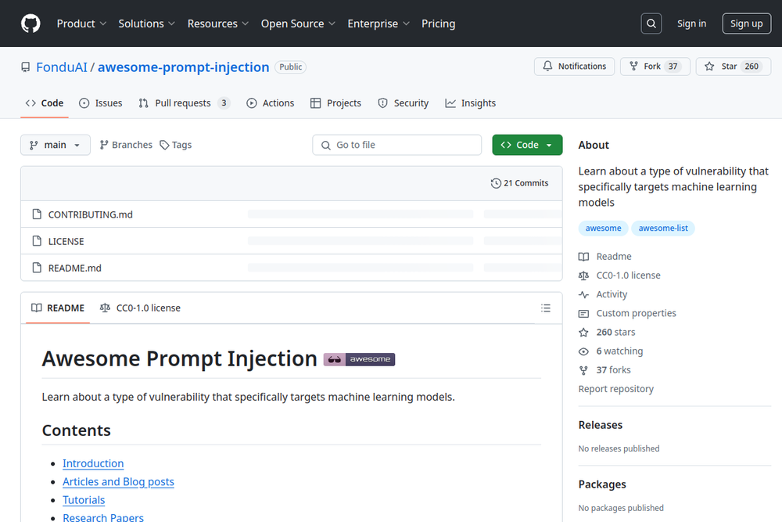Click the file icon next to CONTRIBUTING.md

(37, 214)
